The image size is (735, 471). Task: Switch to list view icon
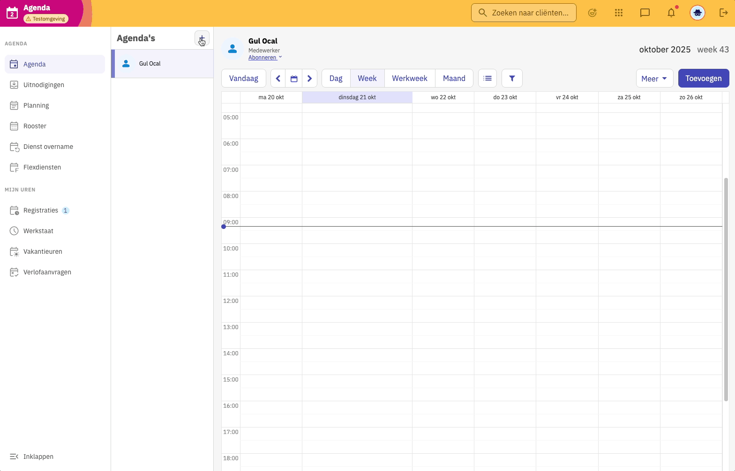point(487,78)
